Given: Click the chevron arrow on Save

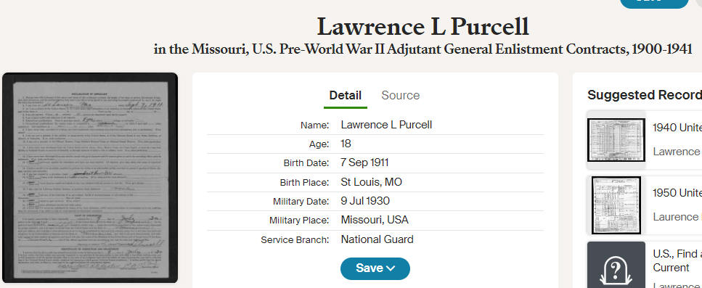Looking at the screenshot, I should pyautogui.click(x=391, y=268).
